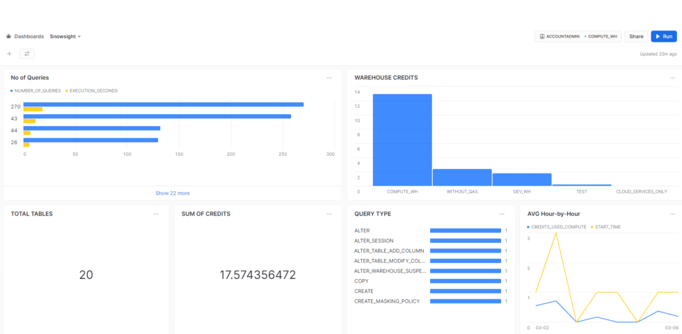Click the total tables value 20

tap(86, 275)
